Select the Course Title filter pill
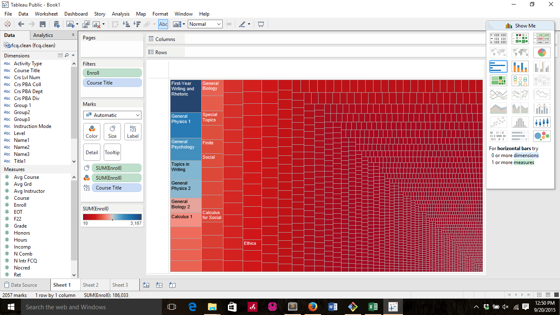 112,83
